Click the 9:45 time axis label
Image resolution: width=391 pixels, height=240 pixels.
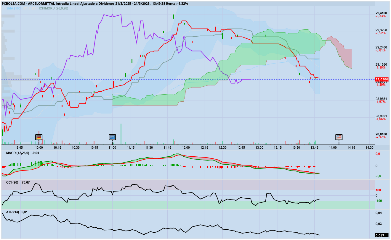point(20,147)
